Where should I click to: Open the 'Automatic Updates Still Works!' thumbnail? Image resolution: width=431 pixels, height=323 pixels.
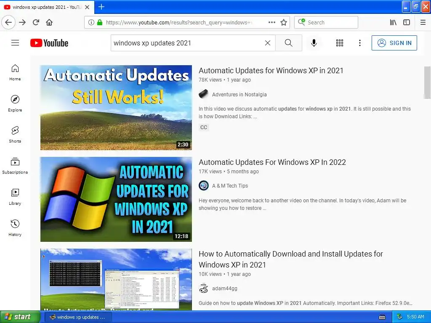[116, 107]
